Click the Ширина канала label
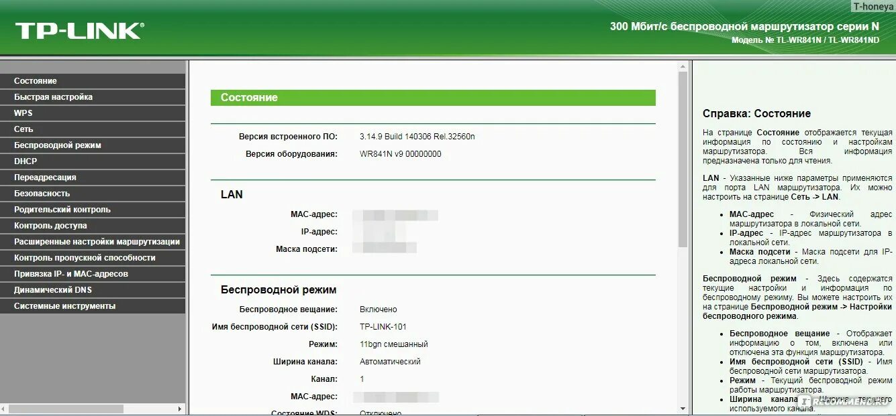The image size is (896, 416). point(305,362)
